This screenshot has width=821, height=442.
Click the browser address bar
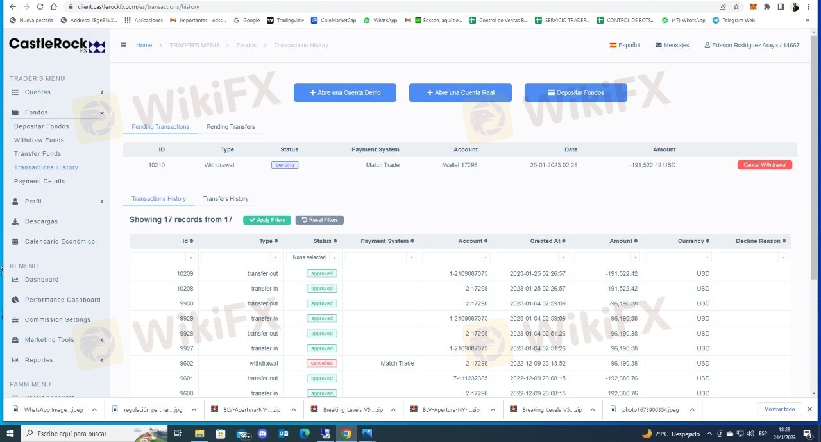391,6
